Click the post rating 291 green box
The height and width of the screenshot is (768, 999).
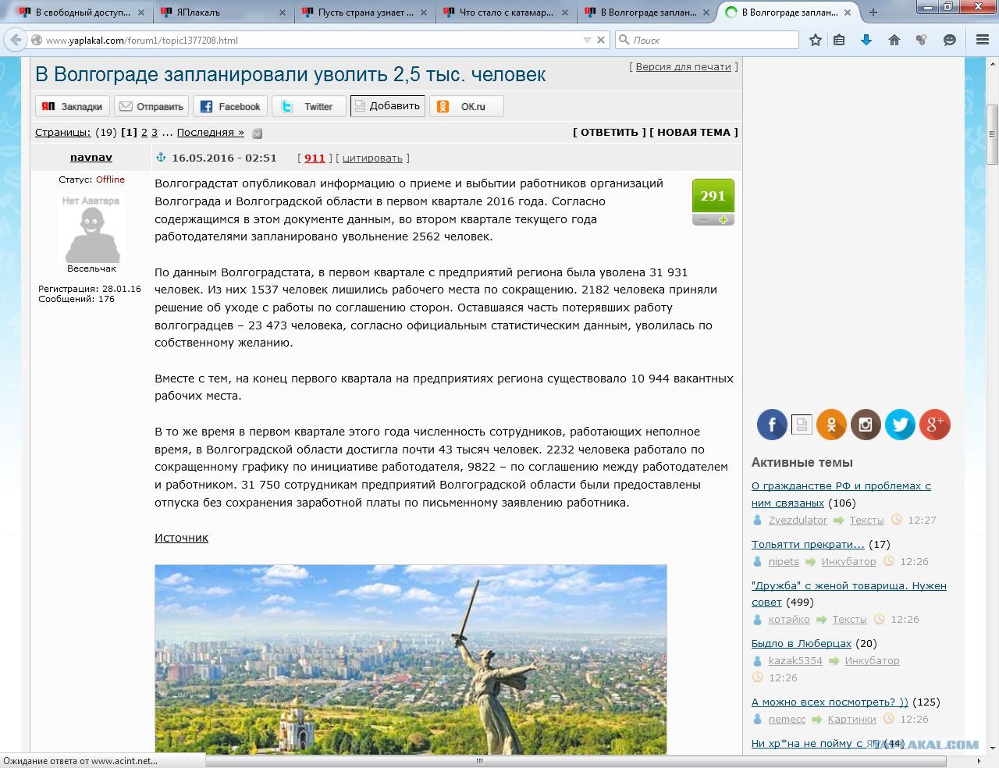pos(713,196)
